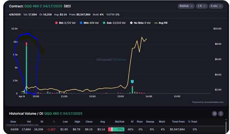Click the green volume bar under the alert marker
The image size is (230, 134).
pos(132,90)
